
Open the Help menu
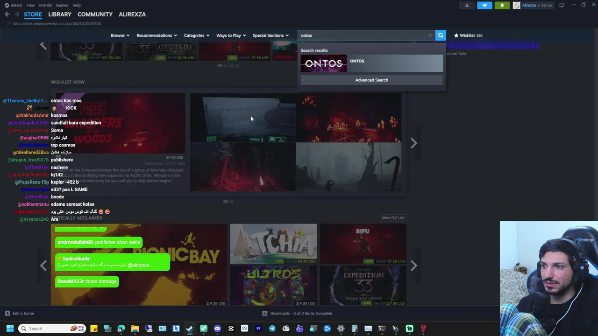77,5
